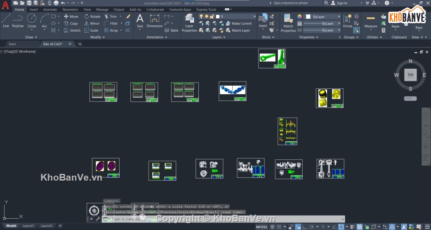The image size is (431, 230).
Task: Expand the Layers panel
Action: pos(219,37)
